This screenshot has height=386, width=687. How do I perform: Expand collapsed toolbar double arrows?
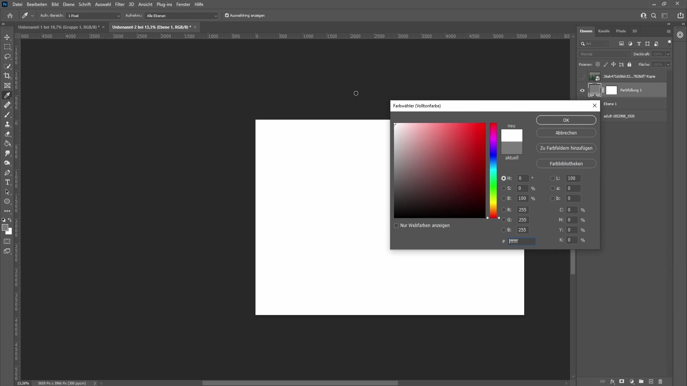point(3,24)
